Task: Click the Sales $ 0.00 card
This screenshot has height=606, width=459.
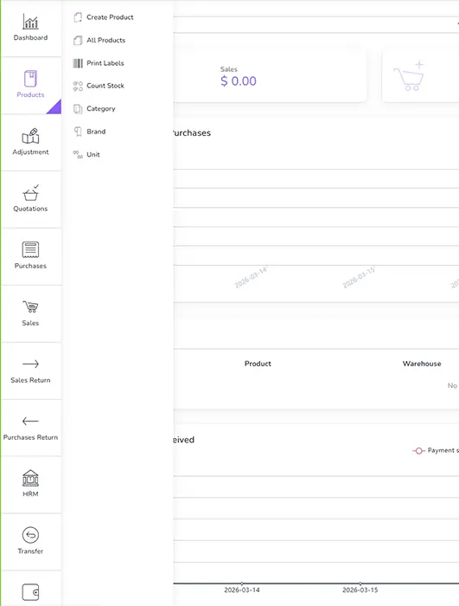Action: click(x=270, y=76)
